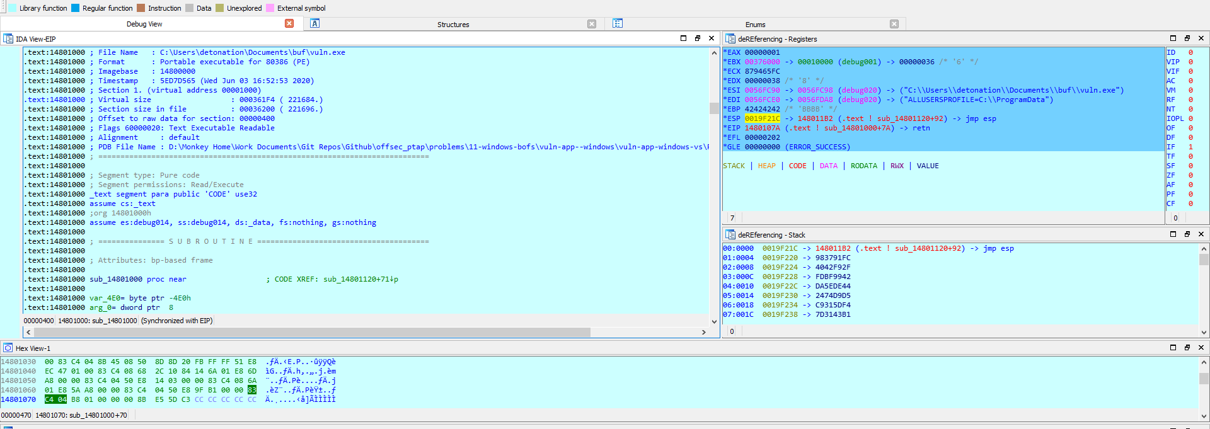Viewport: 1210px width, 429px height.
Task: Close the deREferencing Registers panel
Action: click(1201, 38)
